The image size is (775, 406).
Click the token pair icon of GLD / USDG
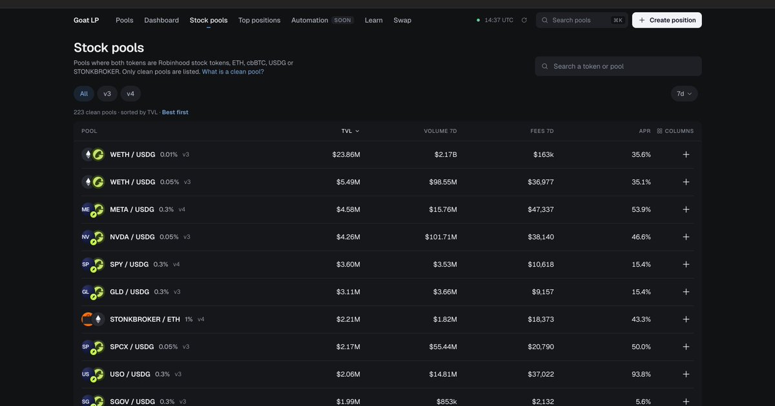coord(93,292)
